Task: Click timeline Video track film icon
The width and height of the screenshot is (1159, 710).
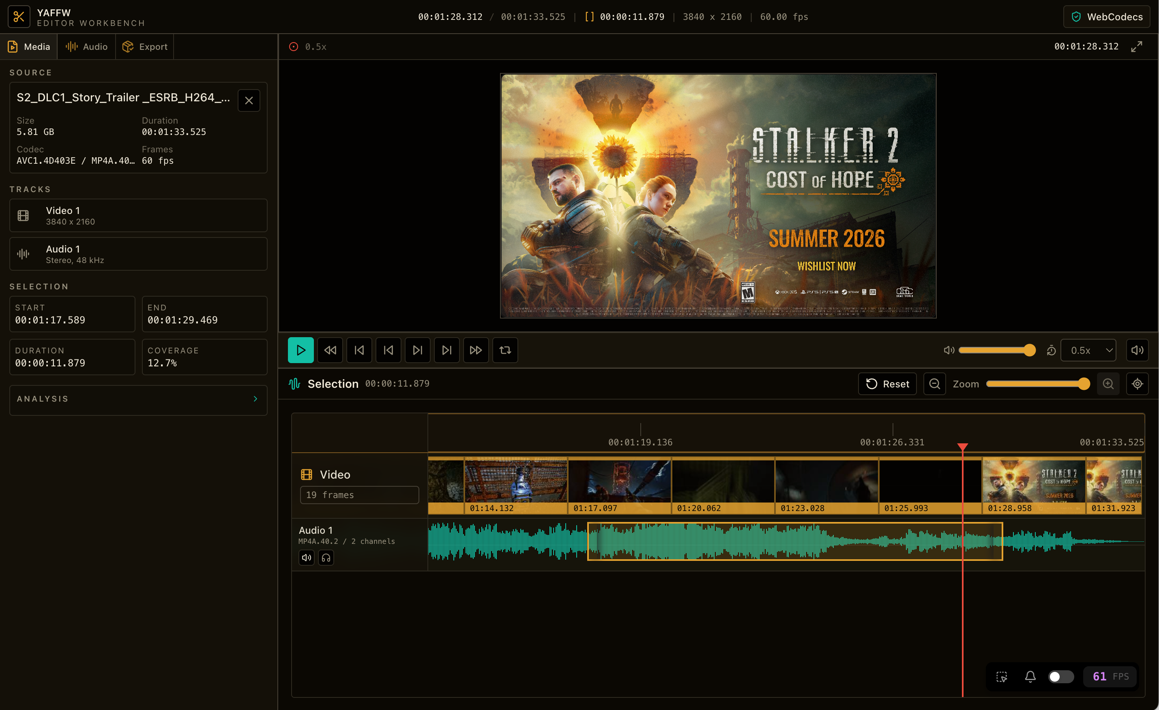Action: (x=307, y=475)
